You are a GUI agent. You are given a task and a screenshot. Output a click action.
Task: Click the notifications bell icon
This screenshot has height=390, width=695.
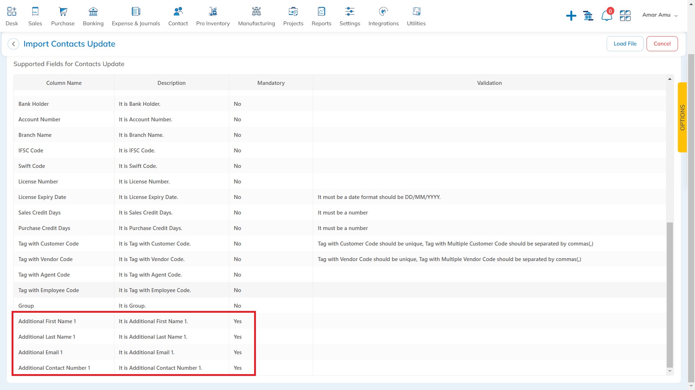click(x=607, y=15)
